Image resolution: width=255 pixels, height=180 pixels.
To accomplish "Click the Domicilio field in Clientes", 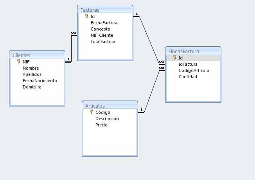I will pyautogui.click(x=32, y=87).
